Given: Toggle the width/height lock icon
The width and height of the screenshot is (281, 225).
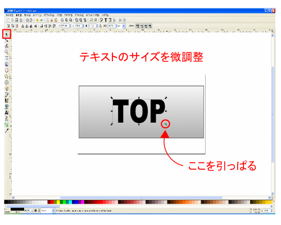Looking at the screenshot, I should (x=101, y=26).
